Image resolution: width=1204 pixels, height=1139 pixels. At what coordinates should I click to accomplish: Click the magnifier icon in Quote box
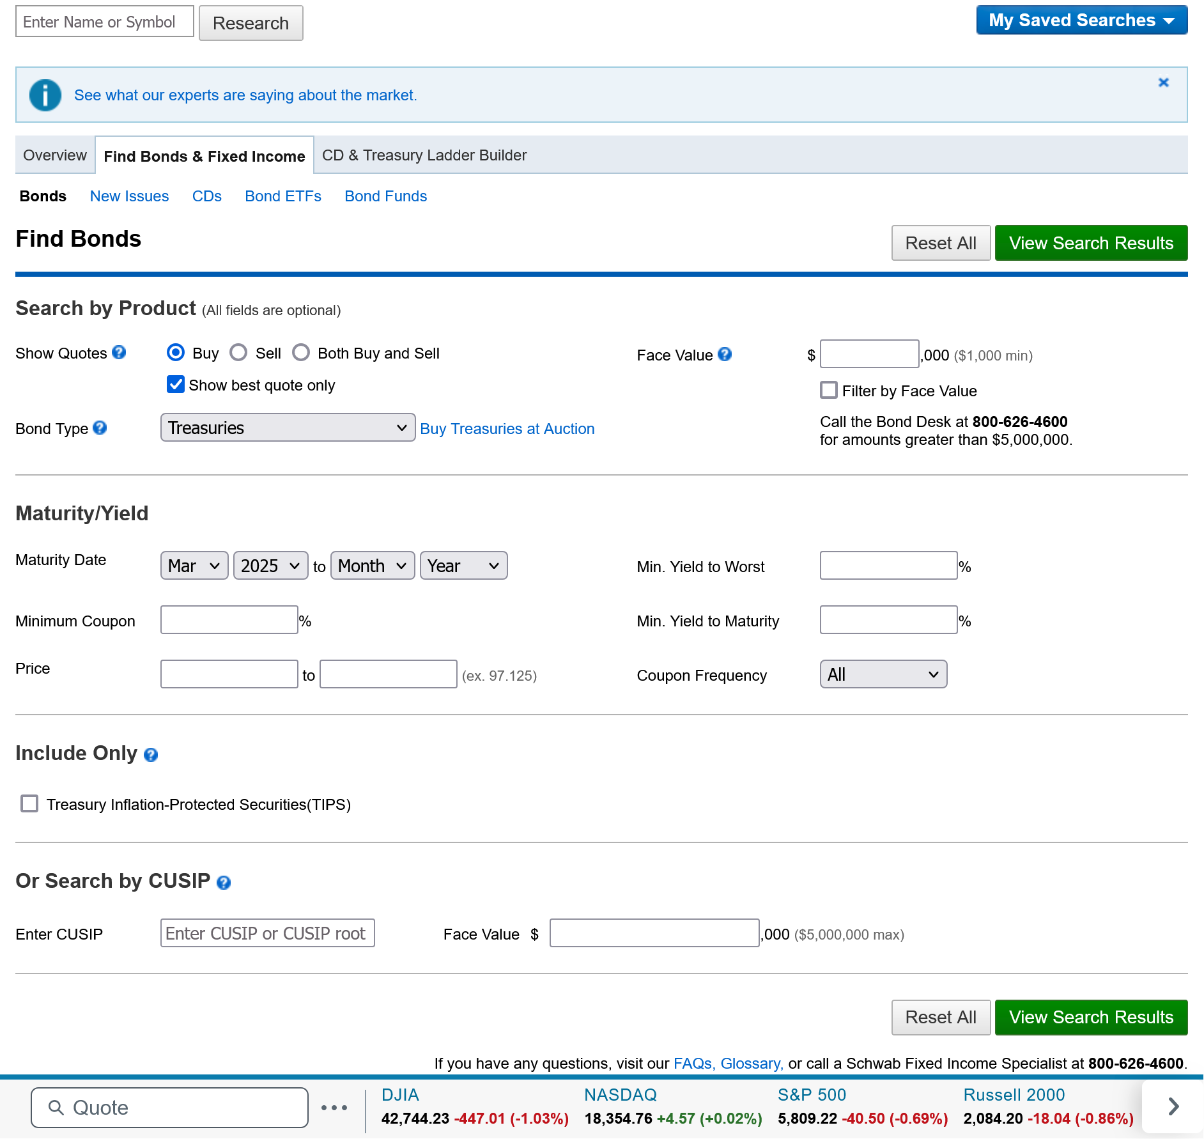(56, 1108)
